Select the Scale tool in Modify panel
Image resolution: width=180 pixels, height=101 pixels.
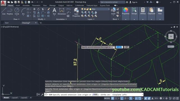click(38, 16)
